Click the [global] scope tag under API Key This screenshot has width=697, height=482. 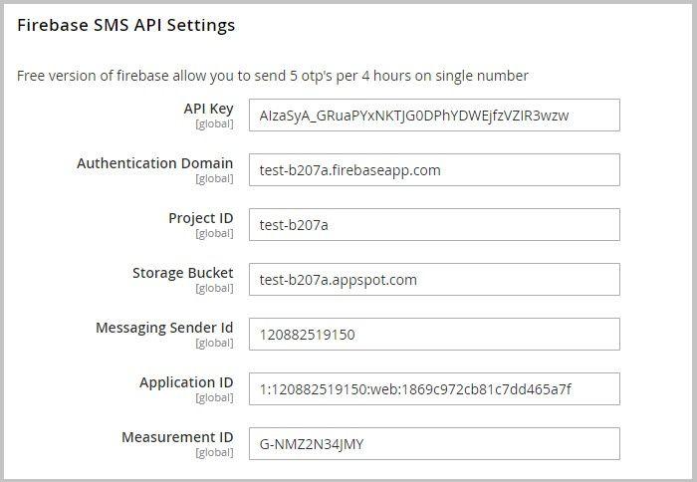tap(214, 124)
